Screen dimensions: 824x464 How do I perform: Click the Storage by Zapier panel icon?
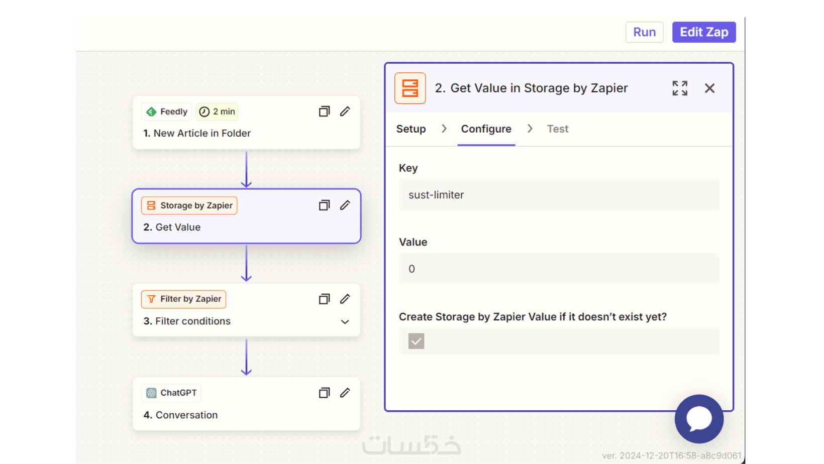pos(410,88)
